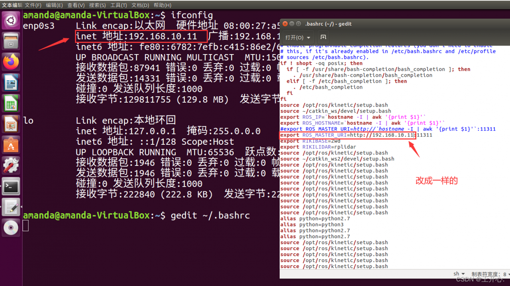Click the terminal cursor block below the prompt
This screenshot has height=286, width=510.
[x=25, y=226]
